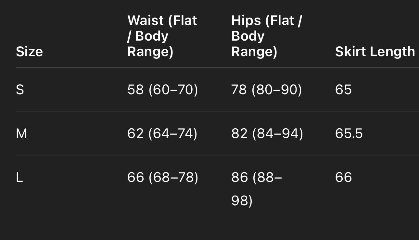Click waist value 66 (68–78)
This screenshot has width=419, height=240.
(162, 177)
